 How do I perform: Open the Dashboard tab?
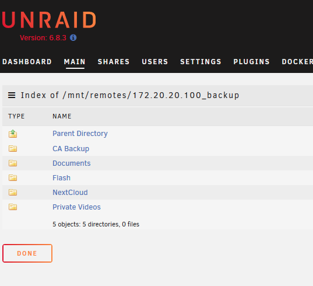click(x=27, y=62)
